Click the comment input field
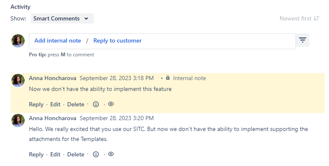The width and height of the screenshot is (329, 166). tap(162, 41)
